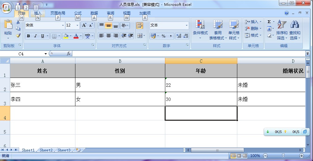The width and height of the screenshot is (313, 161).
Task: Expand the Name Box C4 dropdown
Action: (x=46, y=54)
